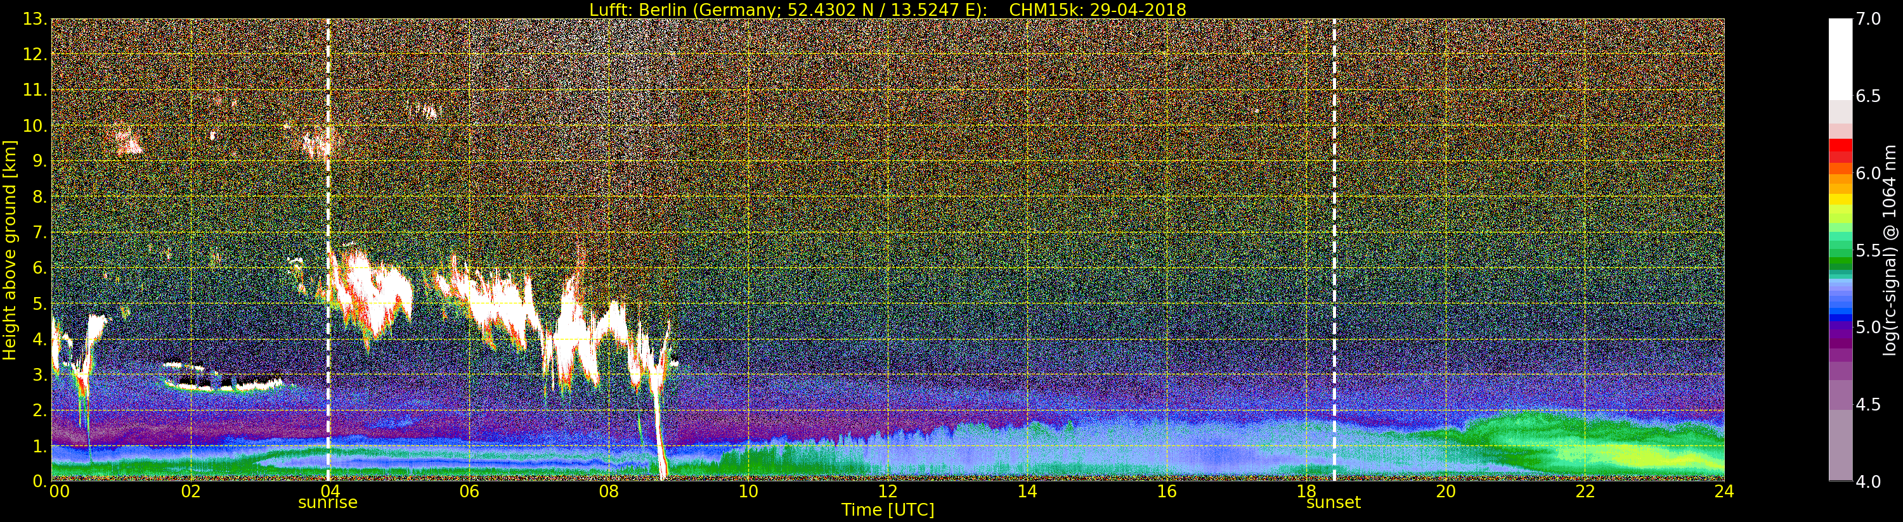Click the 'Height above ground [km]' axis label
This screenshot has height=522, width=1903.
(10, 250)
